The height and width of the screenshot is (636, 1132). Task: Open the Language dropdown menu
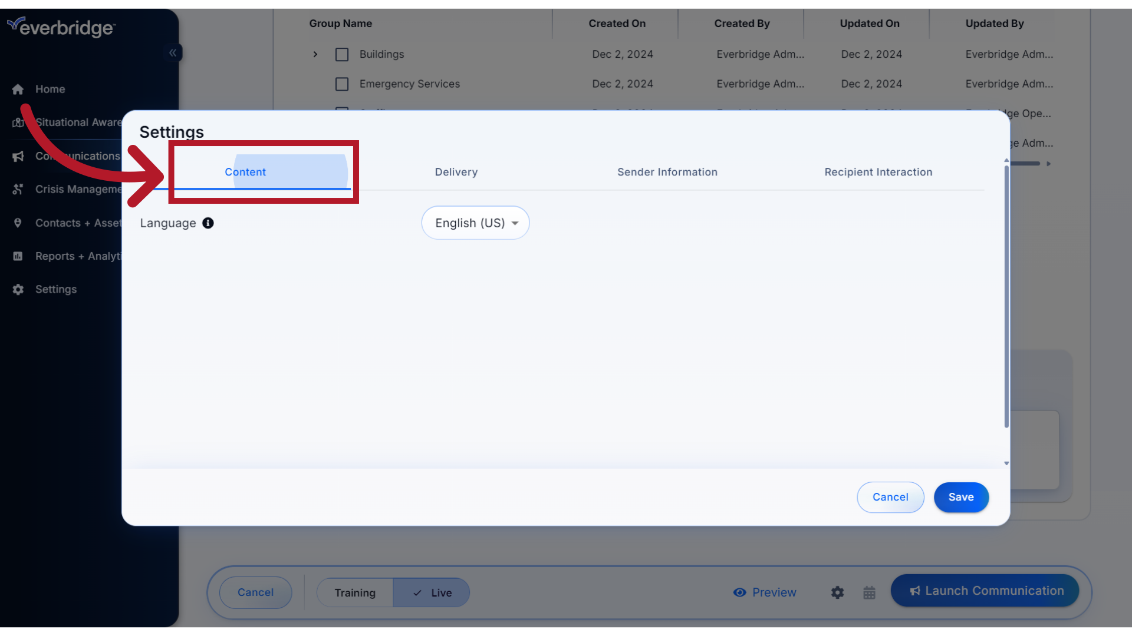(475, 222)
